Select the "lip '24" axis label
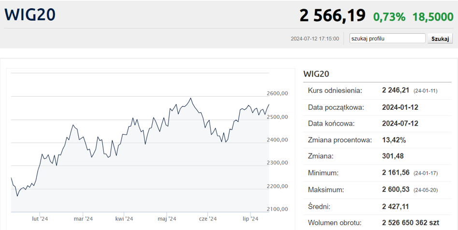Image resolution: width=458 pixels, height=230 pixels. click(x=250, y=219)
